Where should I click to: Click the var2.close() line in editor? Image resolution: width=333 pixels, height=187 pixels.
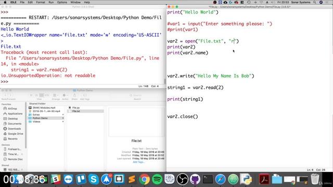183,116
